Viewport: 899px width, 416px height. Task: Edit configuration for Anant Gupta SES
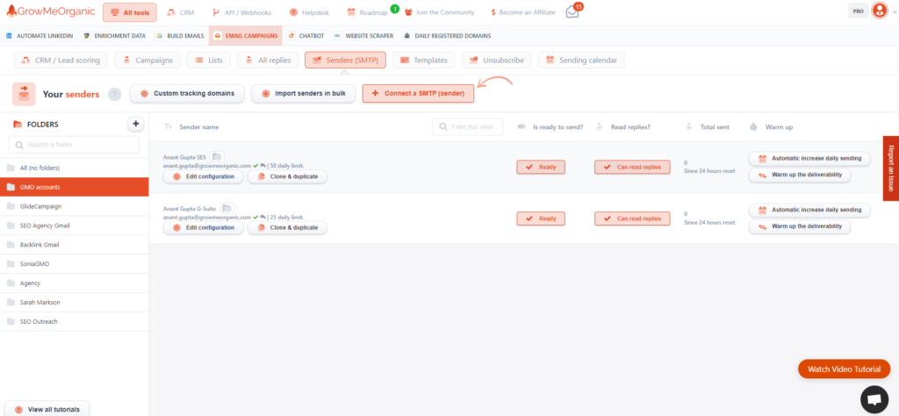pyautogui.click(x=203, y=176)
